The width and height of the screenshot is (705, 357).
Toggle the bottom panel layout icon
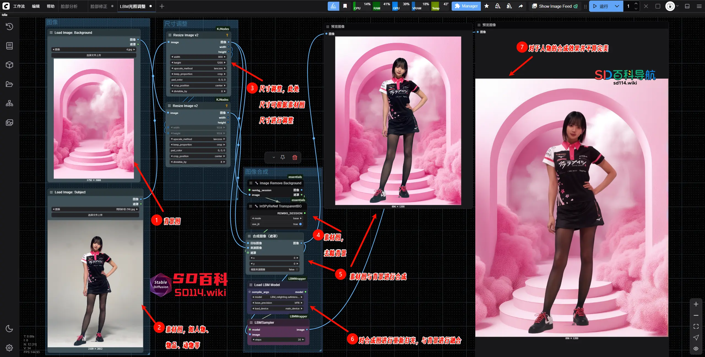(687, 6)
